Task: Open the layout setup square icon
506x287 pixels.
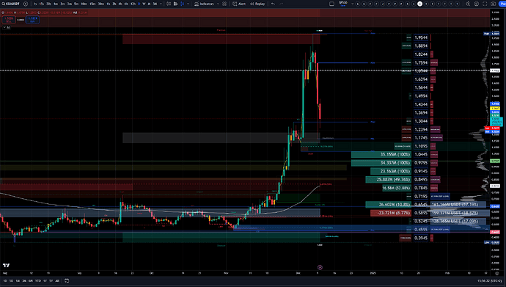Action: (x=331, y=4)
